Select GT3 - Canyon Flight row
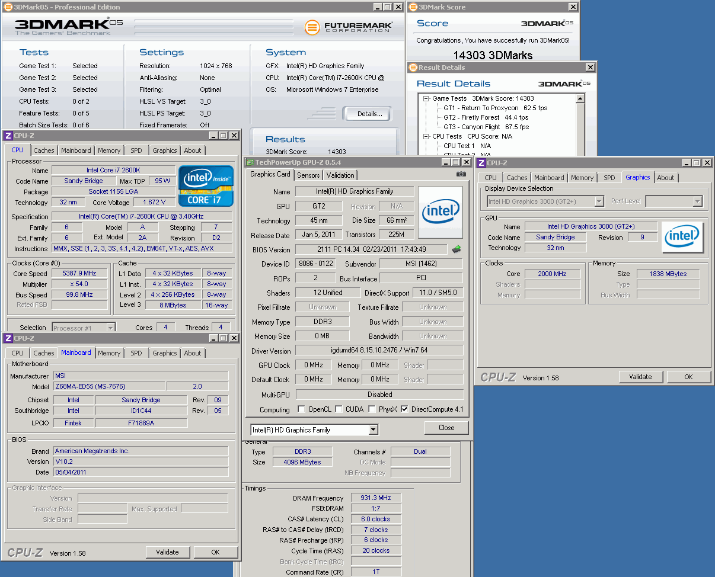Image resolution: width=715 pixels, height=577 pixels. click(x=486, y=127)
